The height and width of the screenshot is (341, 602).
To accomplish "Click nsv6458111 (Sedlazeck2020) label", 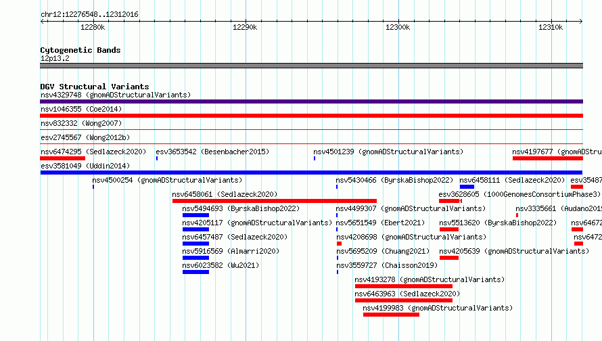I will tap(512, 180).
